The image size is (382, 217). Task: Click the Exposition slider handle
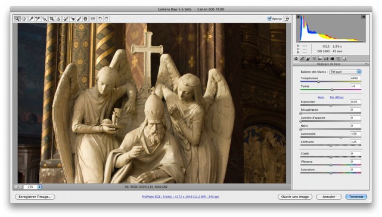(x=331, y=105)
